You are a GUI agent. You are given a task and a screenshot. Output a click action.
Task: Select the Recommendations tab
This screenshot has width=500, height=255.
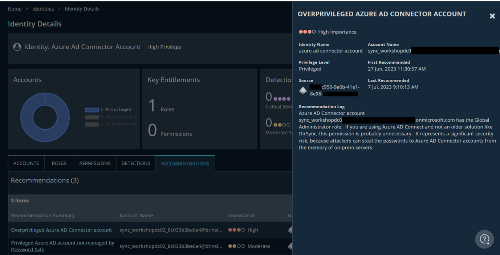pyautogui.click(x=185, y=163)
